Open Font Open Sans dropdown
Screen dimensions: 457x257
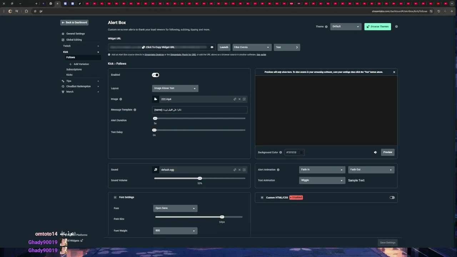(x=175, y=208)
